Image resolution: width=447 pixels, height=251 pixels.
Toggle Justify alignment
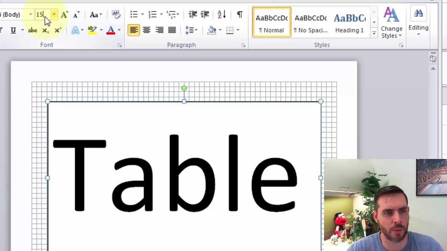[x=172, y=30]
